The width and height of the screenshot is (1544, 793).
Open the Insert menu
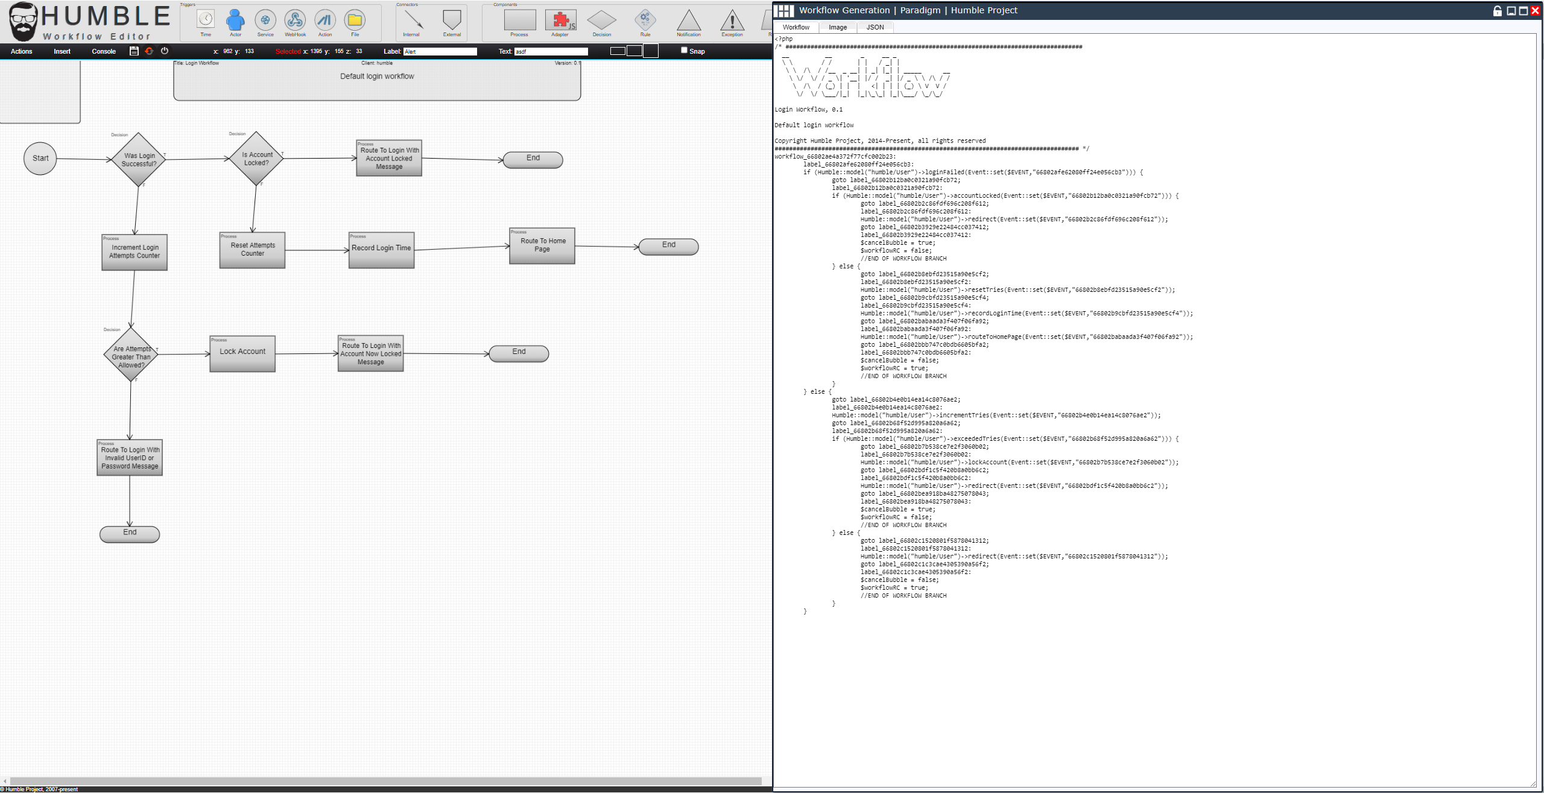point(62,51)
